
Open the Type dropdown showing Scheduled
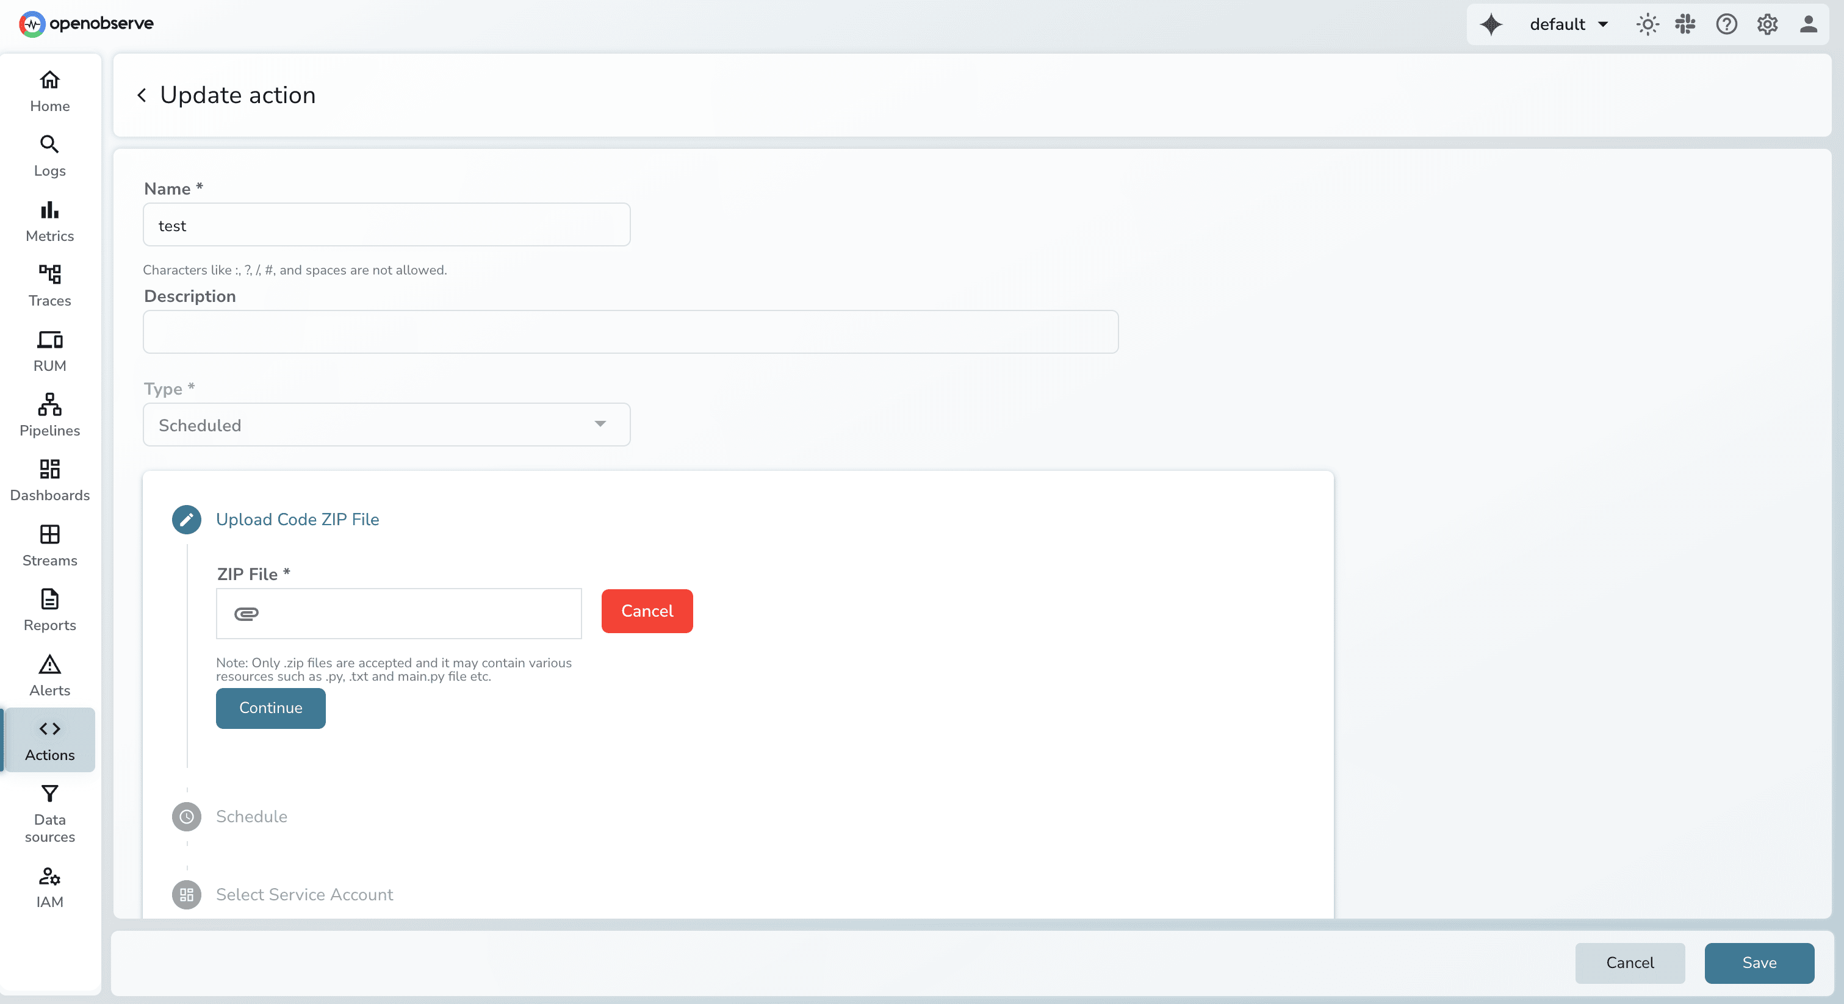386,425
